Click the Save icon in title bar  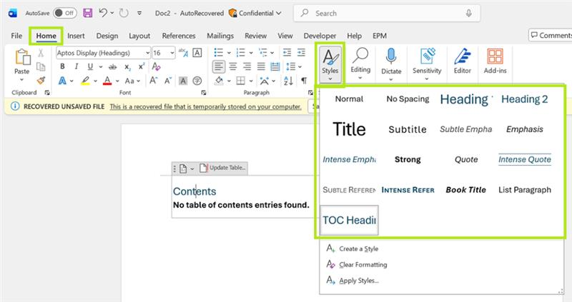(x=87, y=13)
